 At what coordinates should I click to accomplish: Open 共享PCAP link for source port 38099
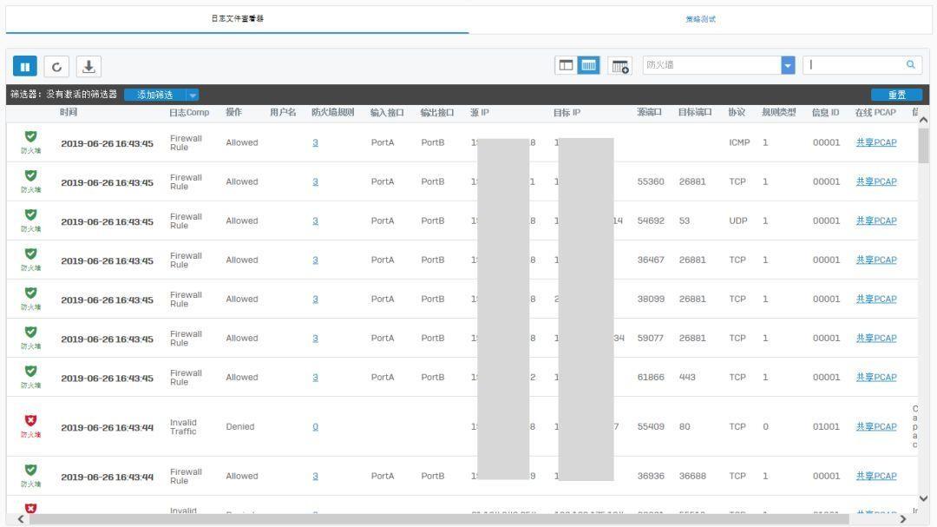click(876, 299)
